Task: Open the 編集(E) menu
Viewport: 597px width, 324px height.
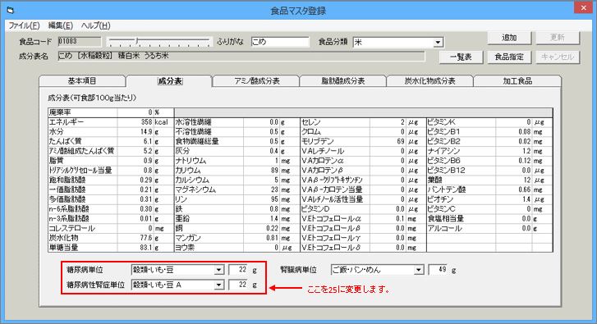Action: [60, 25]
